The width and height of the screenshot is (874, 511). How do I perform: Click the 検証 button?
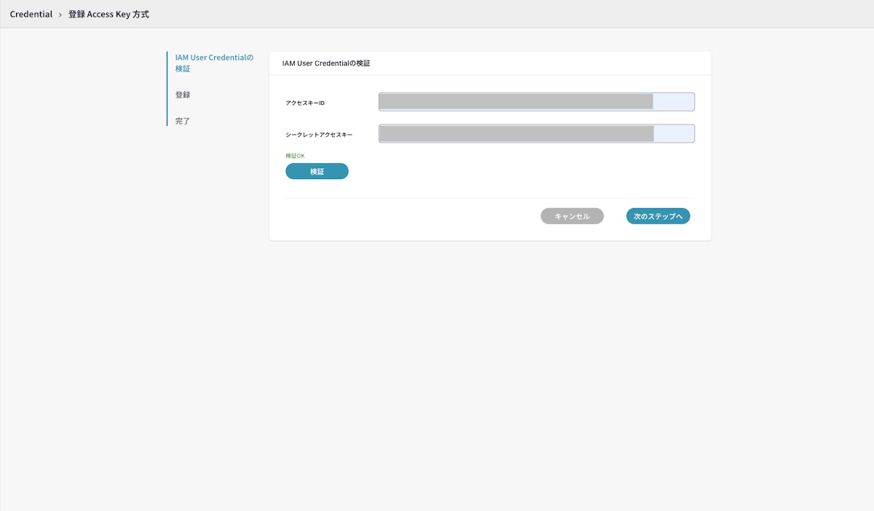[317, 171]
